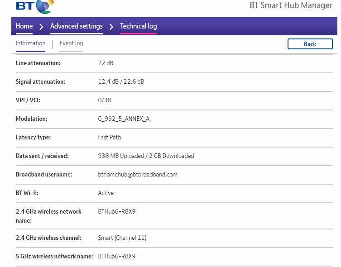This screenshot has height=267, width=341.
Task: Select 938 MB Uploaded / 2 GB Downloaded
Action: 146,156
